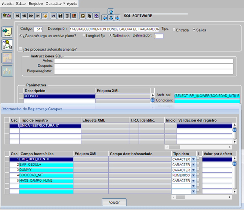Enable '¿Se procesará automáticamente?' checkbox
Viewport: 244px width, 210px height.
click(21, 49)
